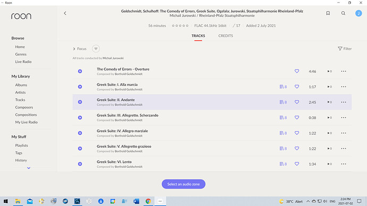Viewport: 367px width, 206px height.
Task: Favorite Greek Suite: VI. Lento
Action: coord(297,164)
